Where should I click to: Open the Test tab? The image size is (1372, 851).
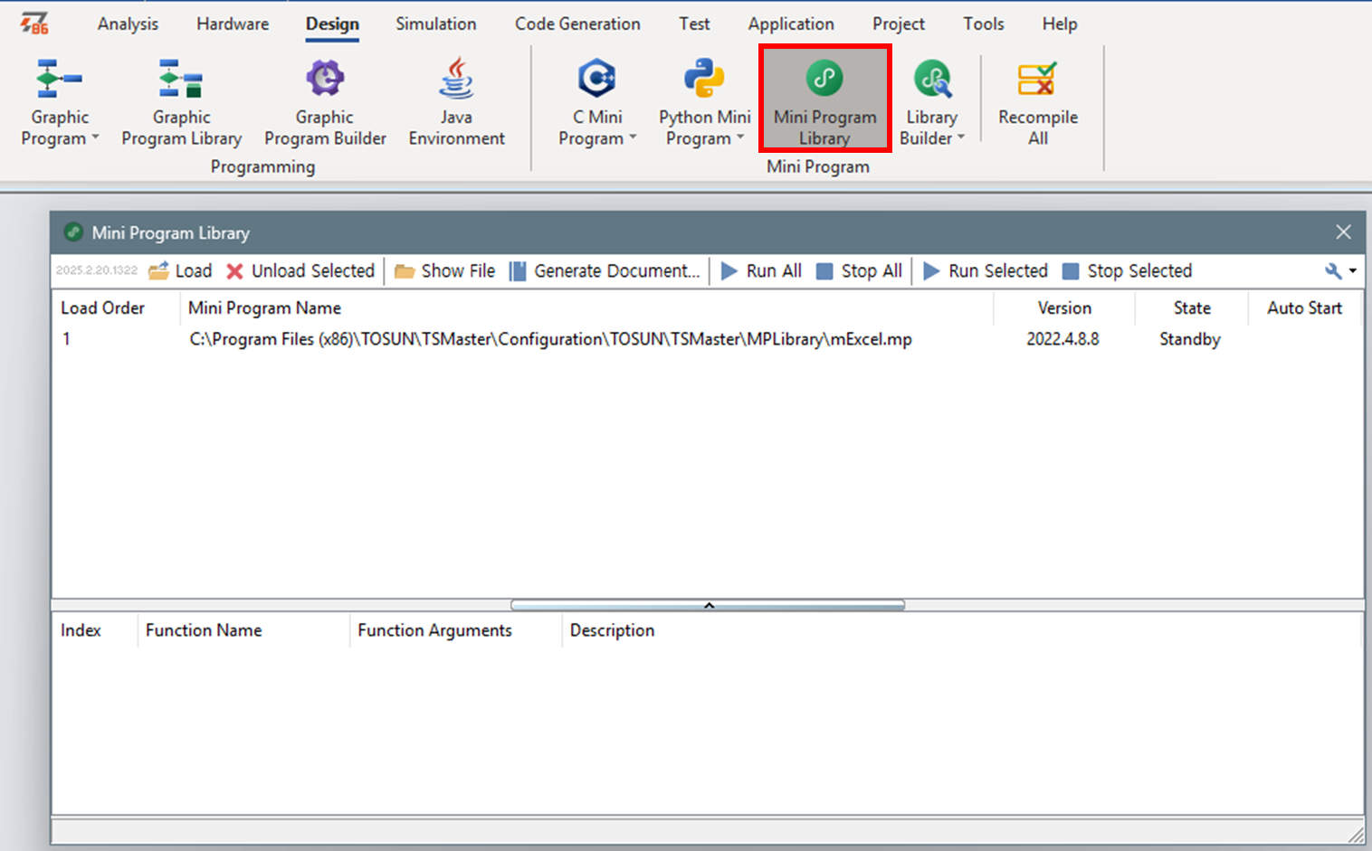pyautogui.click(x=694, y=24)
